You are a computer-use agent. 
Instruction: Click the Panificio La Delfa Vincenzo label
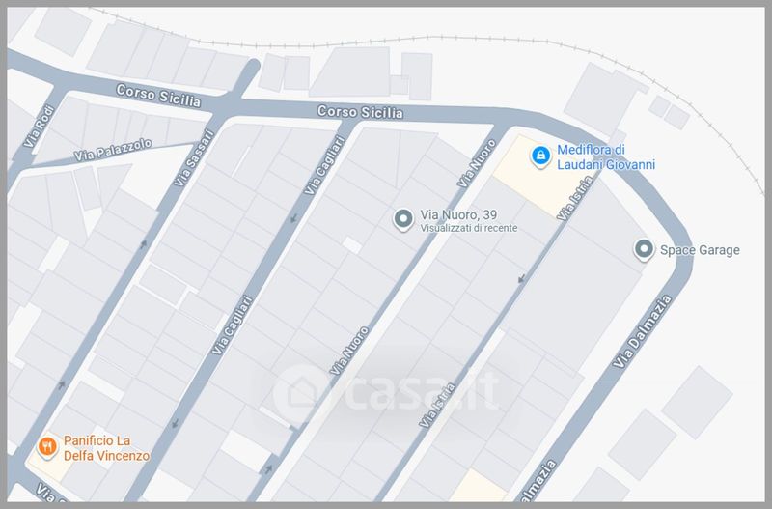coord(106,448)
